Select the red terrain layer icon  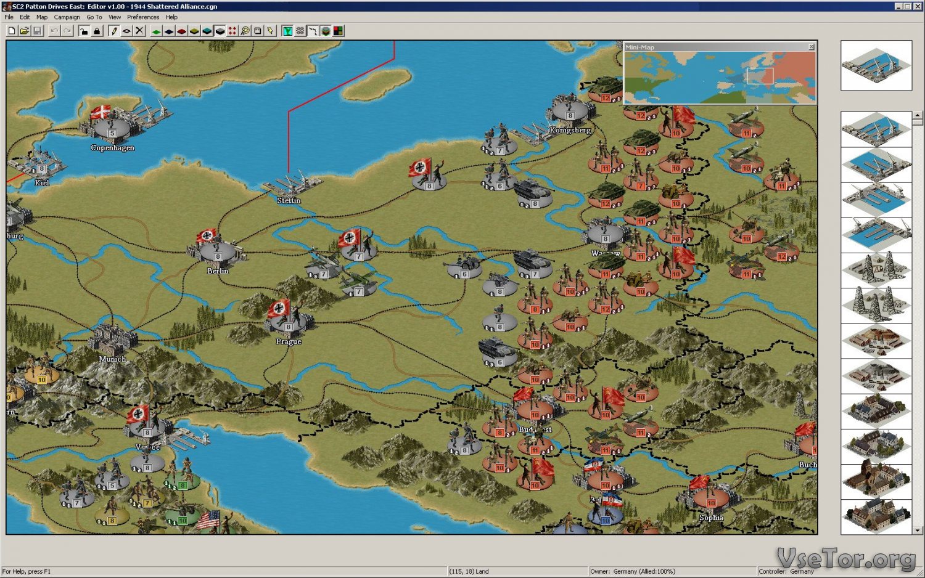coord(182,31)
